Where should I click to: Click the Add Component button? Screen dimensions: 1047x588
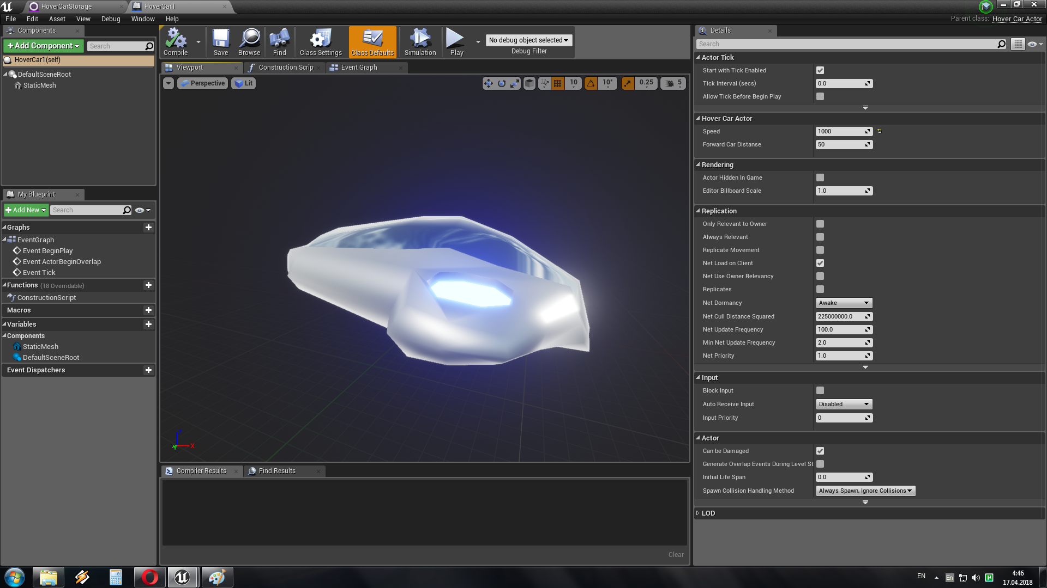(44, 46)
